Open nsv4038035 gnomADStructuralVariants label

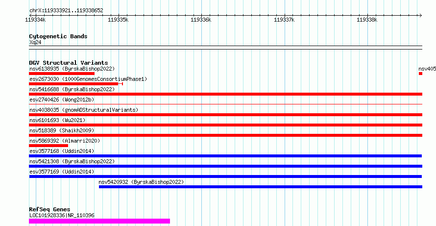tap(84, 110)
